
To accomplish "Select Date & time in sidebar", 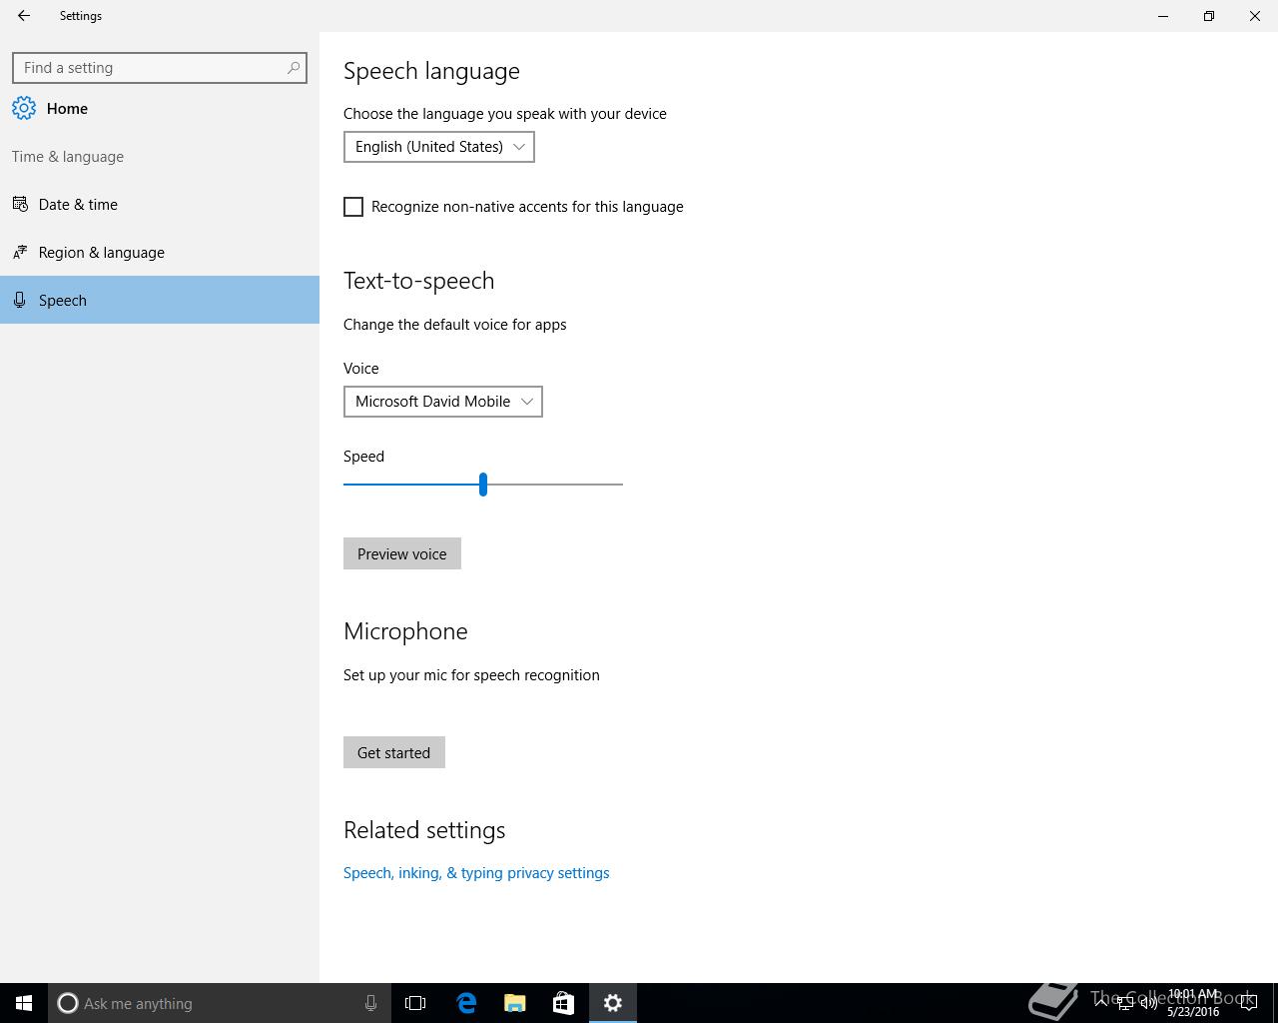I will pos(78,205).
